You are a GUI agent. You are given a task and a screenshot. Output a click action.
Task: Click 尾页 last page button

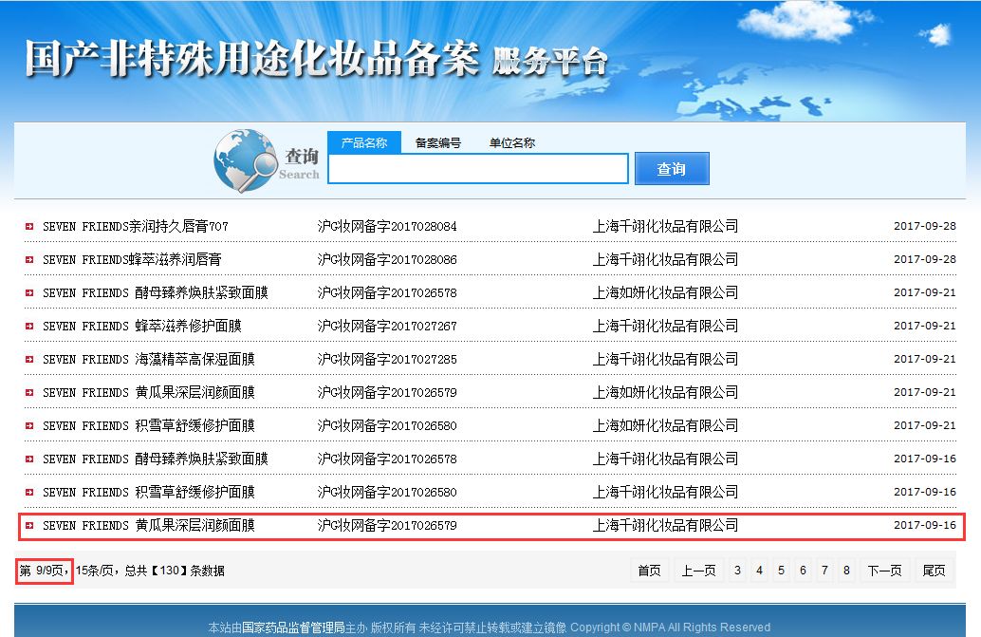click(935, 571)
